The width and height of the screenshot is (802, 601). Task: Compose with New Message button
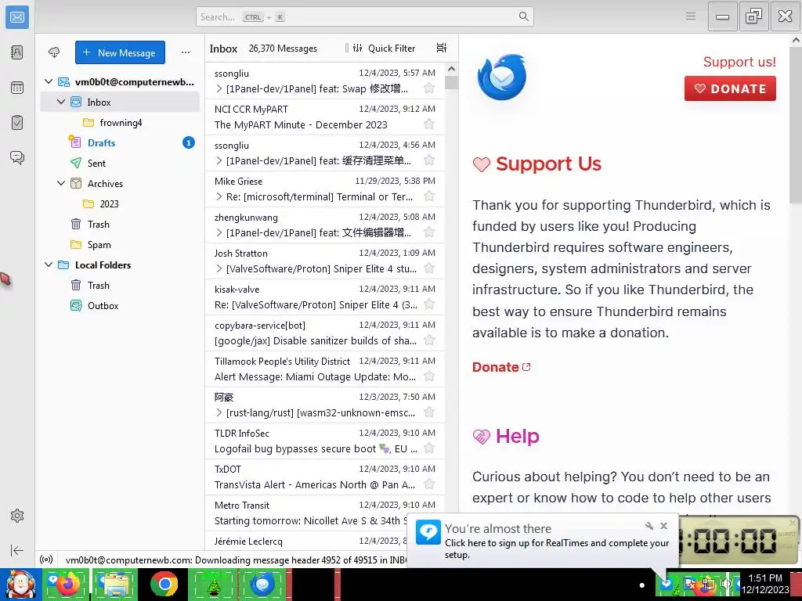coord(120,52)
